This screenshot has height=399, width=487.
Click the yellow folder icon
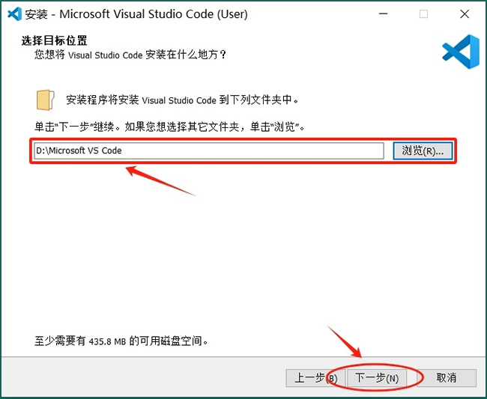(46, 100)
